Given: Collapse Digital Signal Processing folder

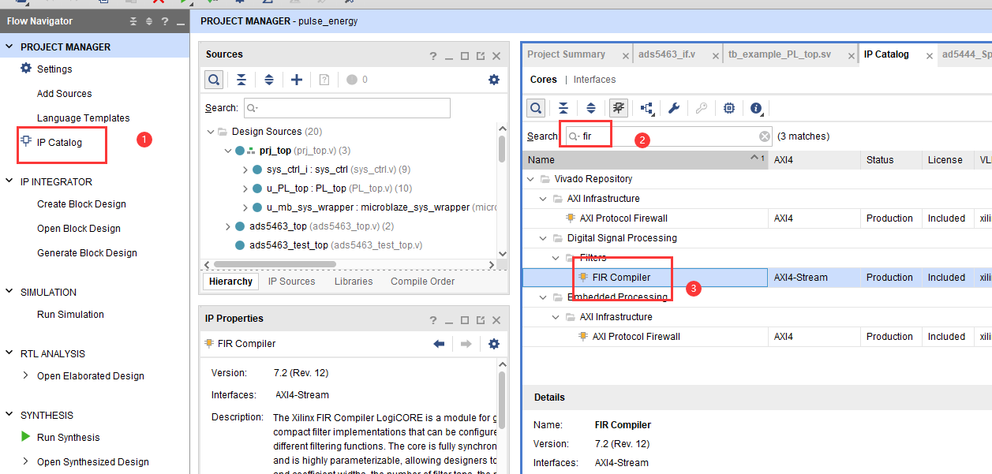Looking at the screenshot, I should coord(545,238).
